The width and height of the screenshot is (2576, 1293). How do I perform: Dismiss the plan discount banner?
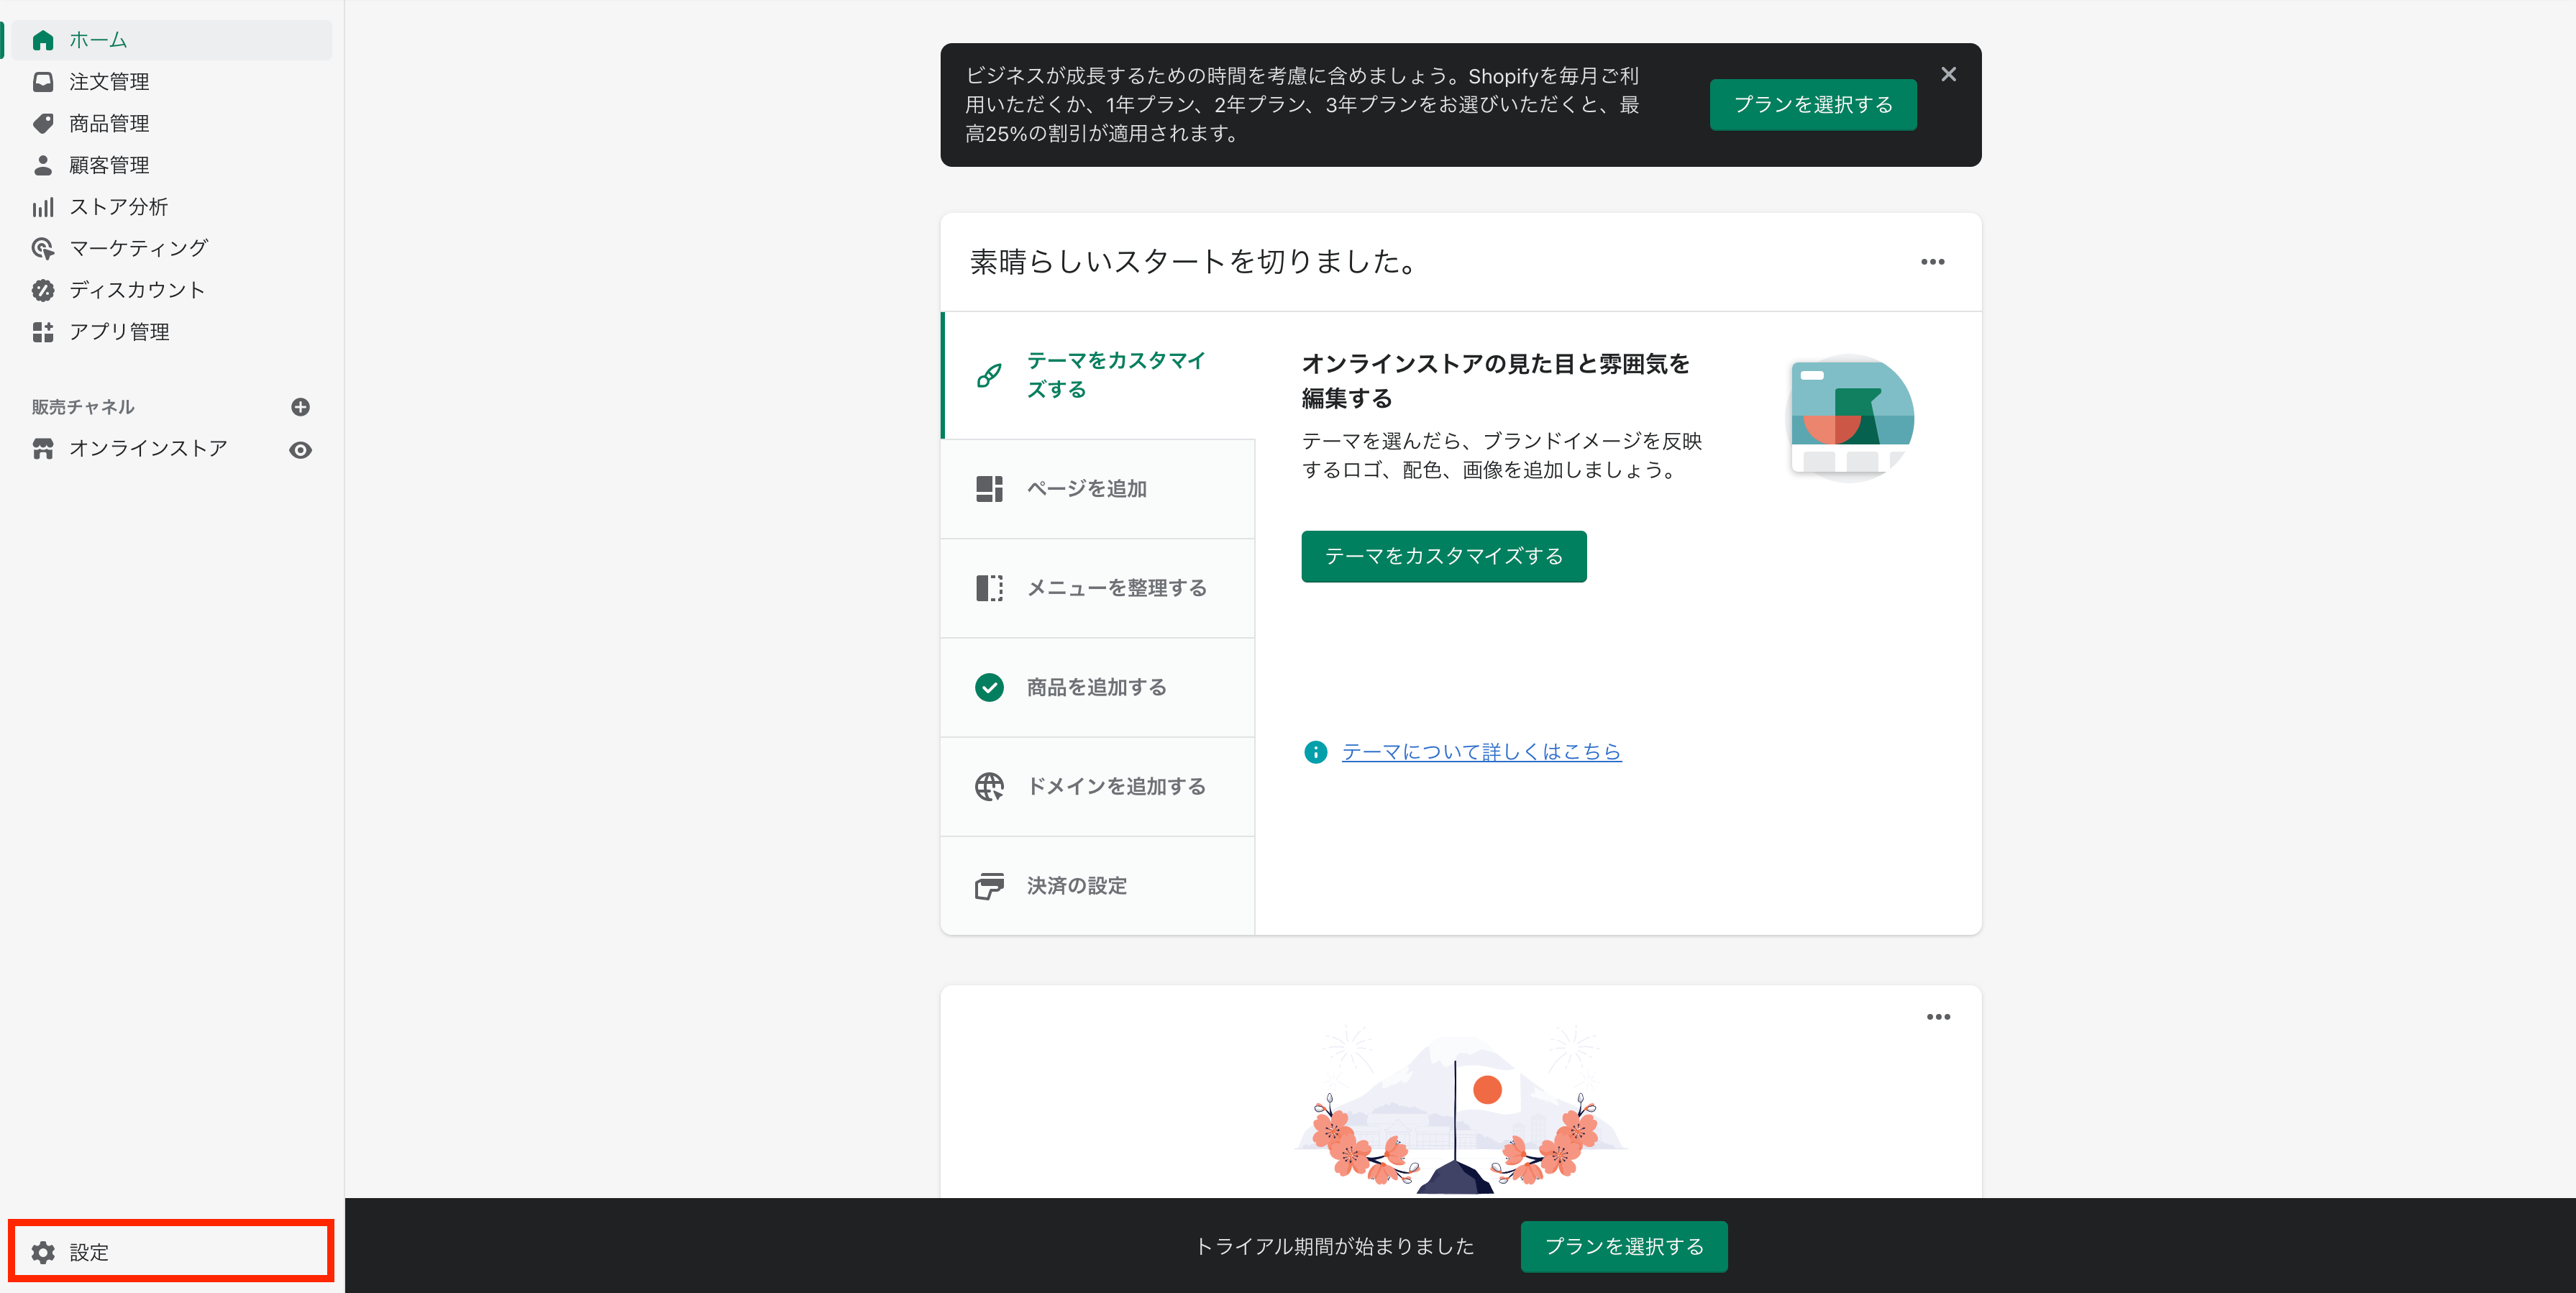click(1948, 74)
